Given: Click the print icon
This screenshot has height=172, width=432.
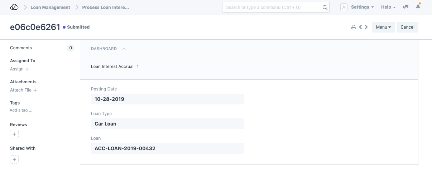Looking at the screenshot, I should tap(354, 27).
